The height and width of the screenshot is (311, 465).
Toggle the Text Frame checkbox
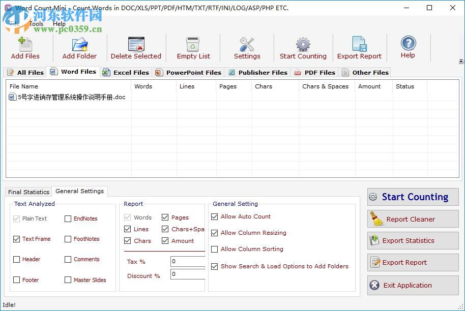[x=17, y=239]
